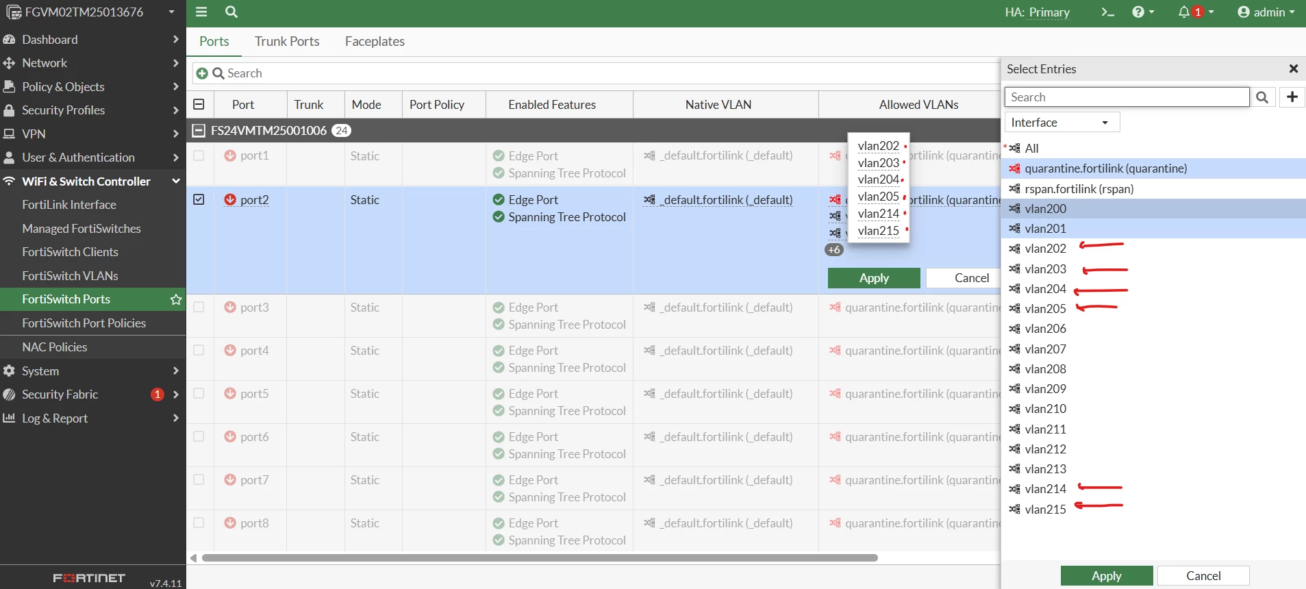Expand the Dashboard menu

[92, 40]
